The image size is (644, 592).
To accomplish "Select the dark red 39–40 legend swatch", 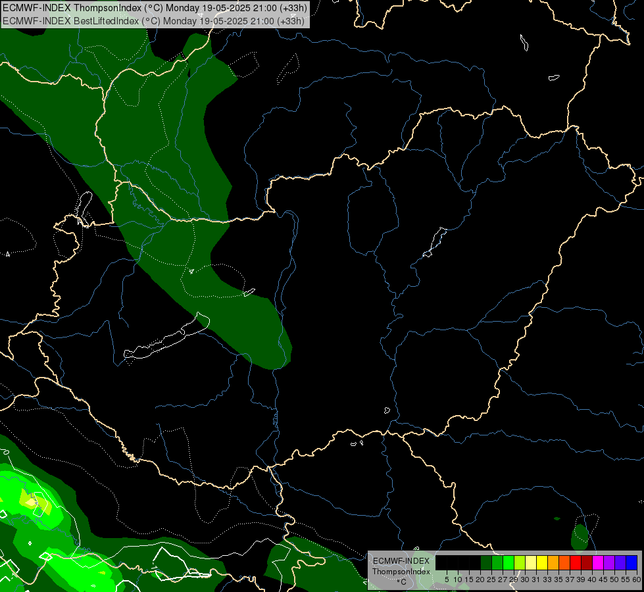I will click(587, 562).
